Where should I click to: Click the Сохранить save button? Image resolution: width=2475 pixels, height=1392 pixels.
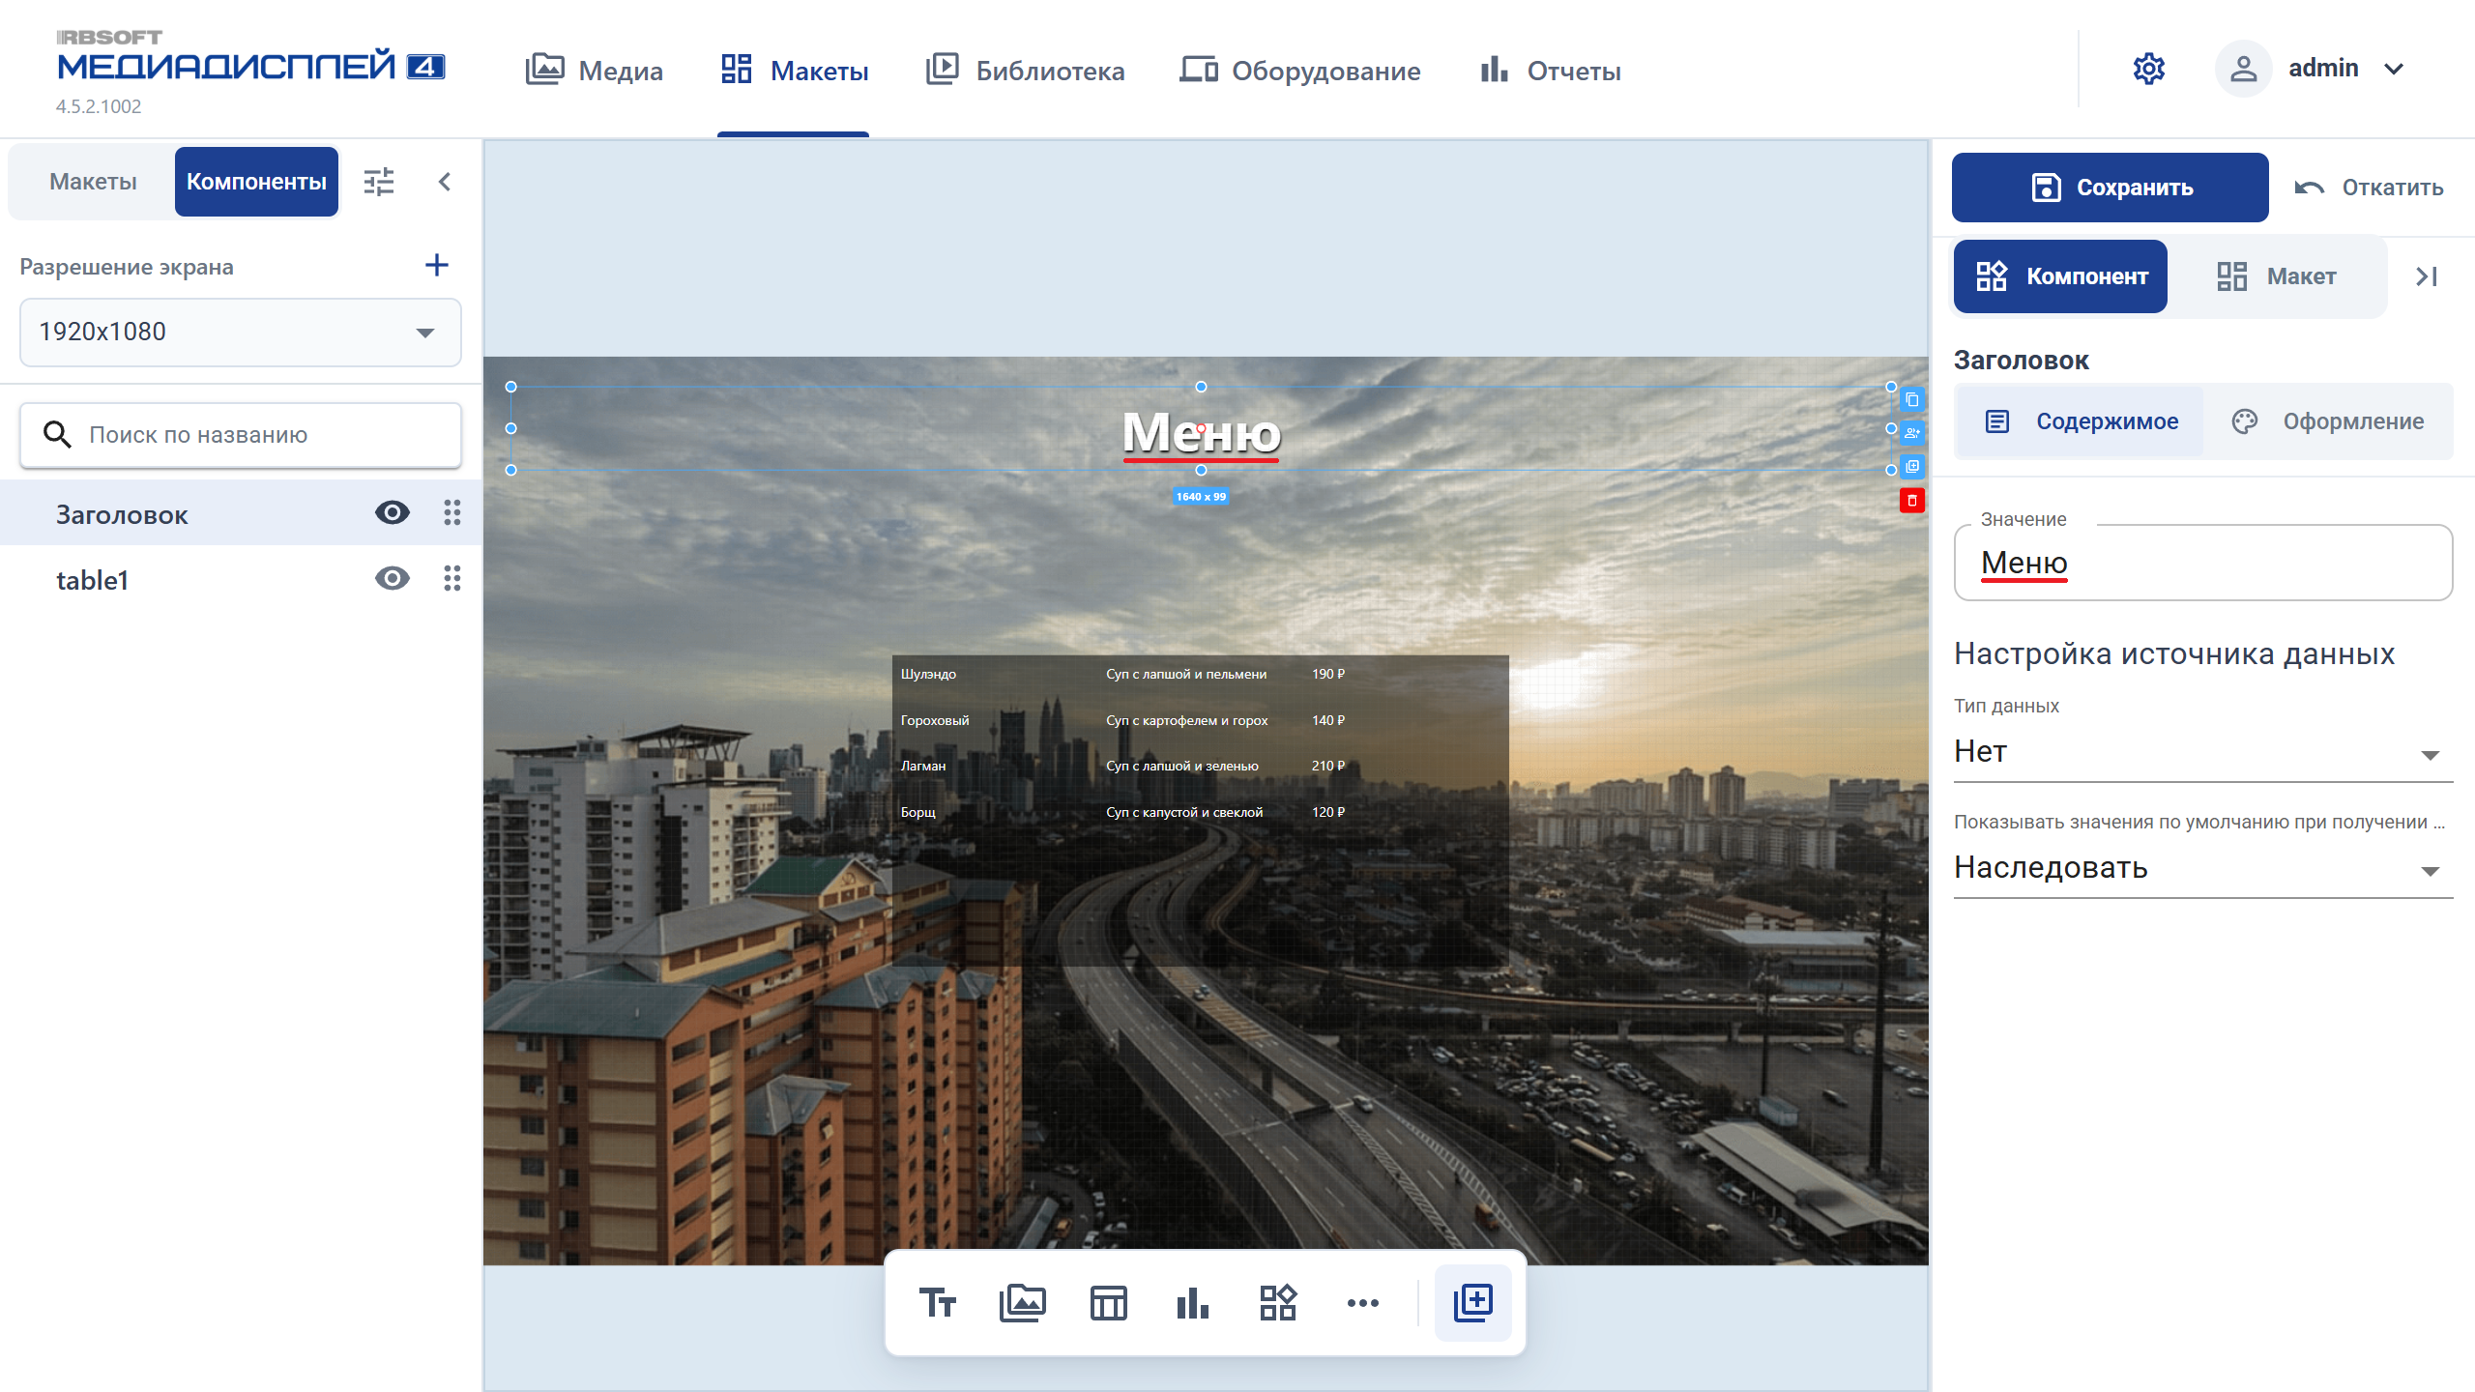pos(2110,188)
